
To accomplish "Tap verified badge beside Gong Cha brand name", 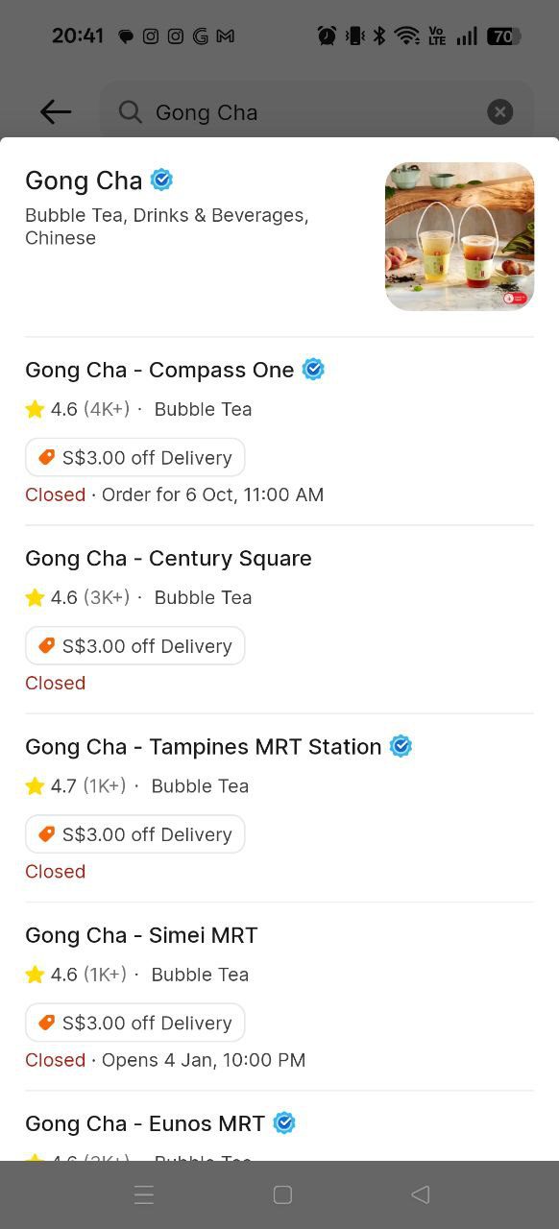I will point(161,180).
